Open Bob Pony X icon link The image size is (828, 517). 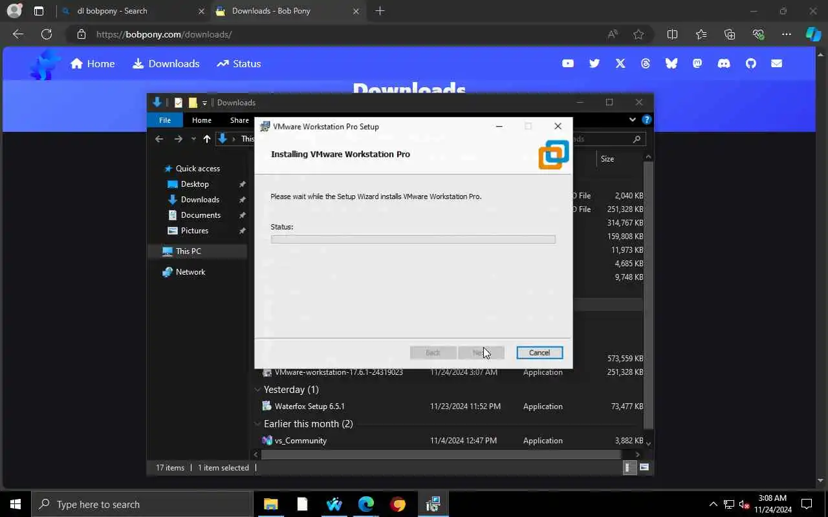(x=620, y=63)
